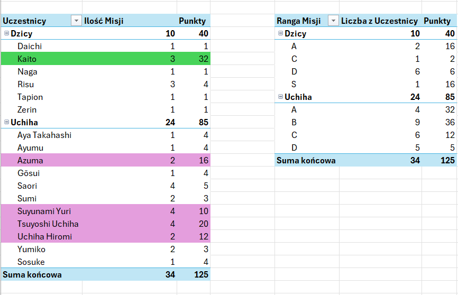The image size is (458, 295).
Task: Open the Uczestnicy filter dropdown
Action: click(x=76, y=21)
